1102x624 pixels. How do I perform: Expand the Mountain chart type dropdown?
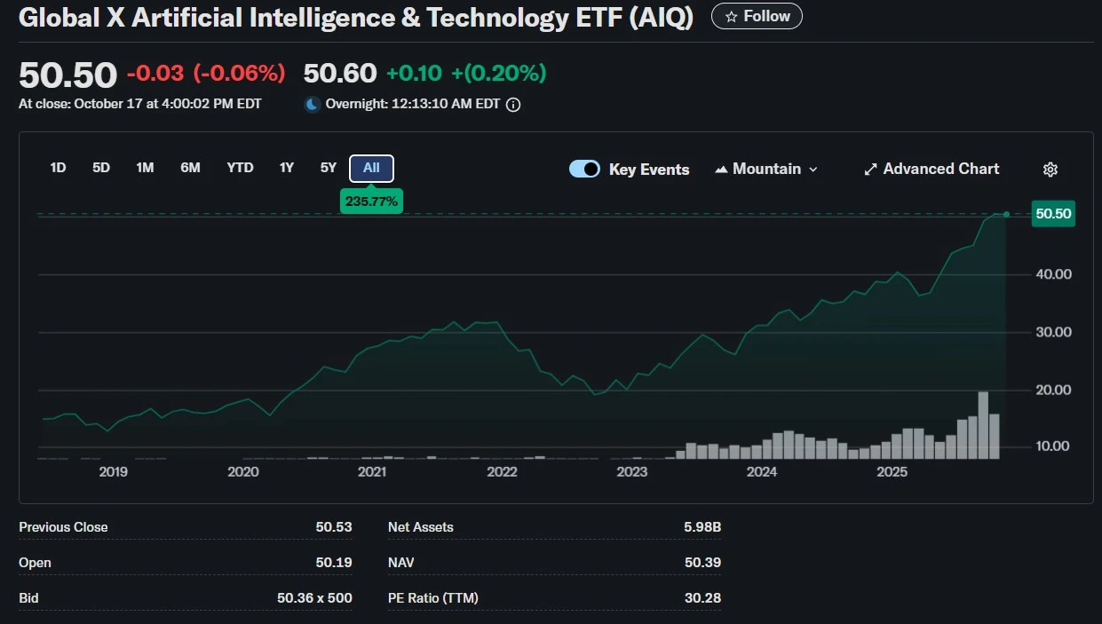point(813,170)
